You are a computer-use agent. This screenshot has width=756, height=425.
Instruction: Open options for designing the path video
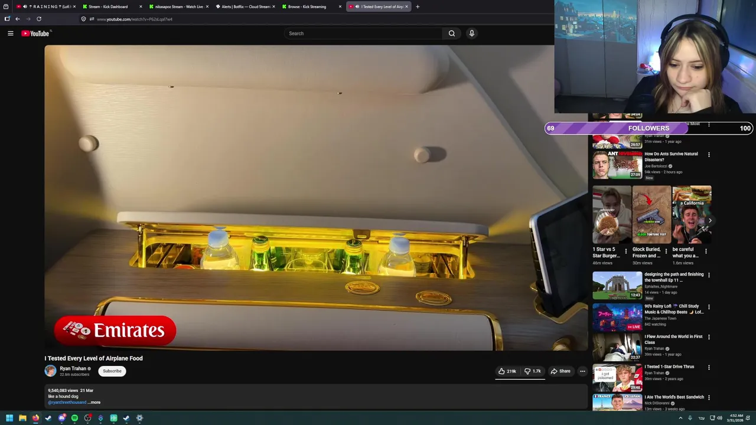[x=709, y=275]
